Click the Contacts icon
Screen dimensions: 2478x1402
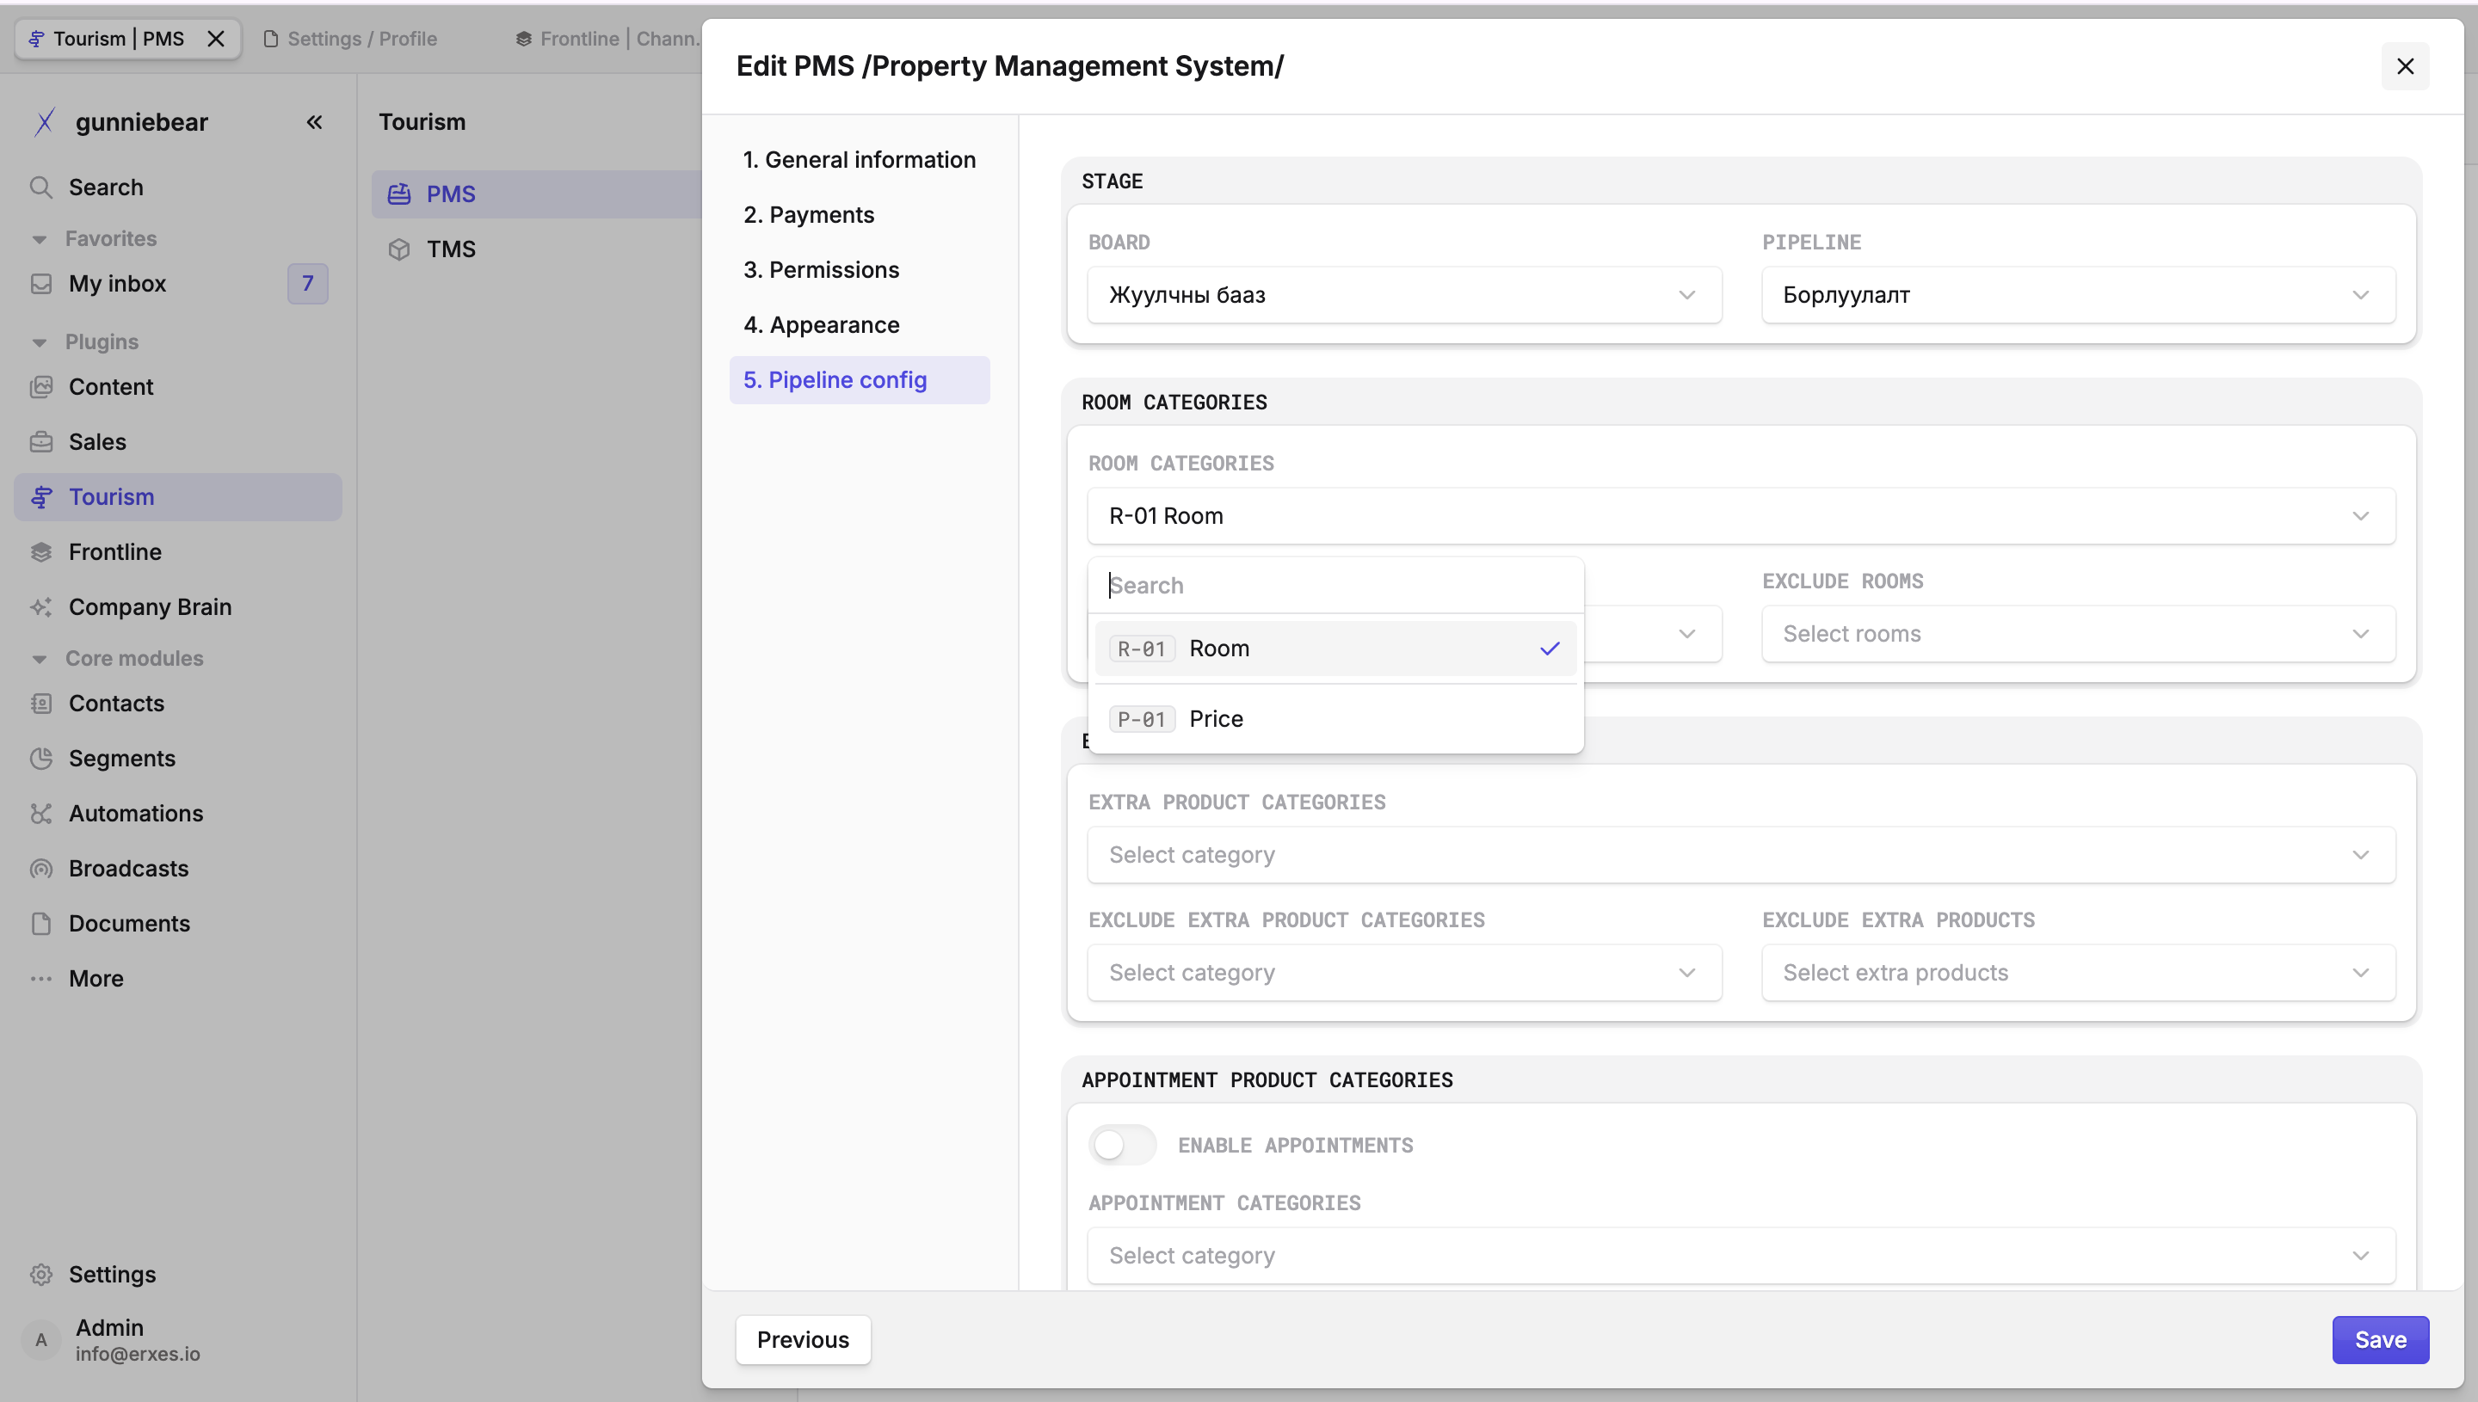(40, 704)
